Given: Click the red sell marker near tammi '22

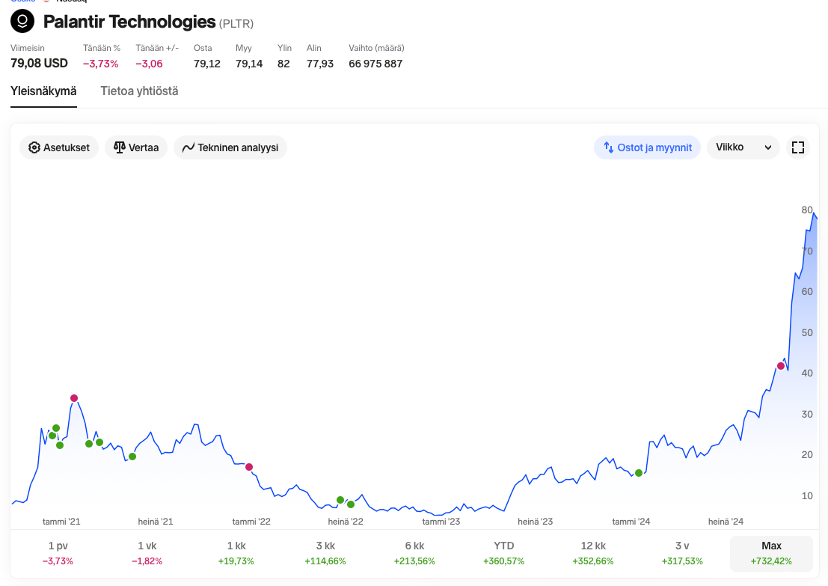Looking at the screenshot, I should tap(249, 467).
